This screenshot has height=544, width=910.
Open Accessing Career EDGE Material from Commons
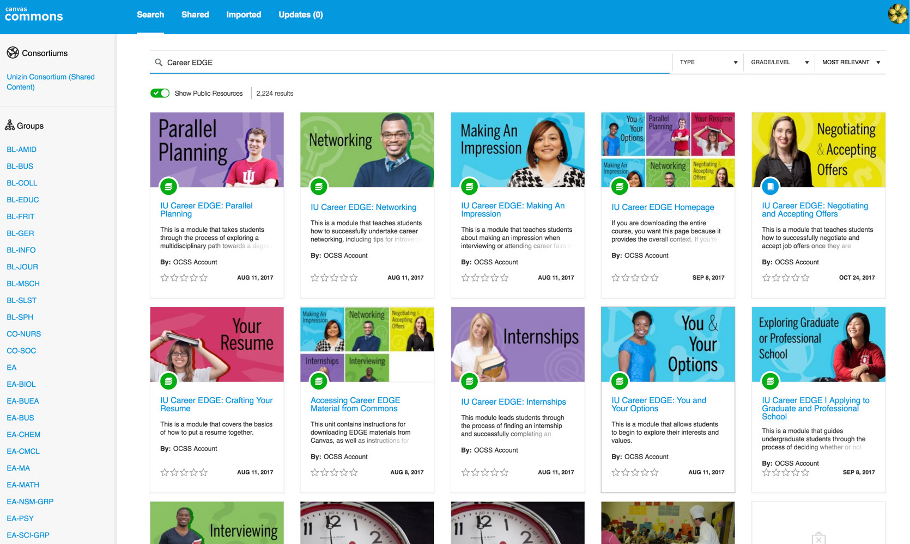[x=355, y=404]
